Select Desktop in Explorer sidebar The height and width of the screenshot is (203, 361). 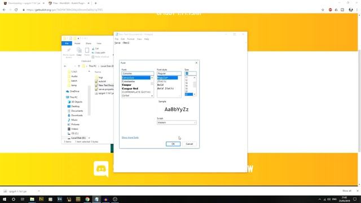[73, 107]
